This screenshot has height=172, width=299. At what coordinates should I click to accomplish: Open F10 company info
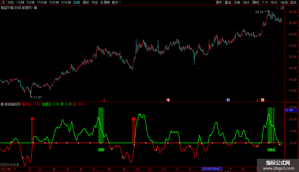(x=265, y=2)
